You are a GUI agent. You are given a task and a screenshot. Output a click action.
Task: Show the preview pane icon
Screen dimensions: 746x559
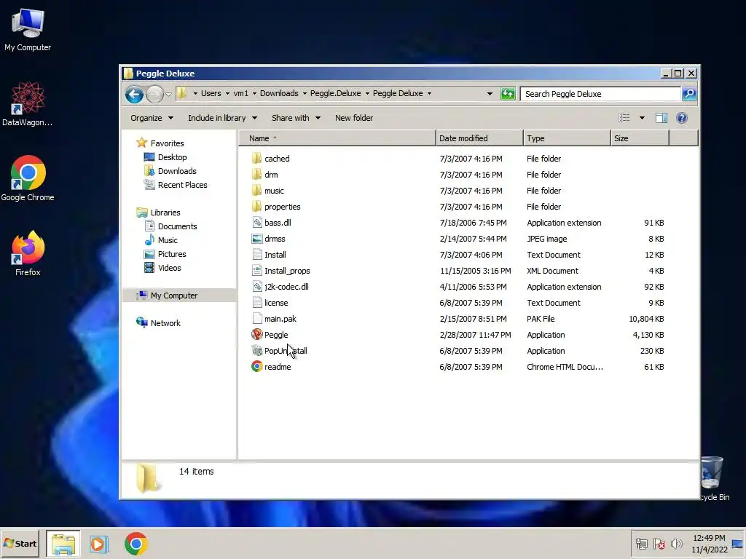click(661, 118)
